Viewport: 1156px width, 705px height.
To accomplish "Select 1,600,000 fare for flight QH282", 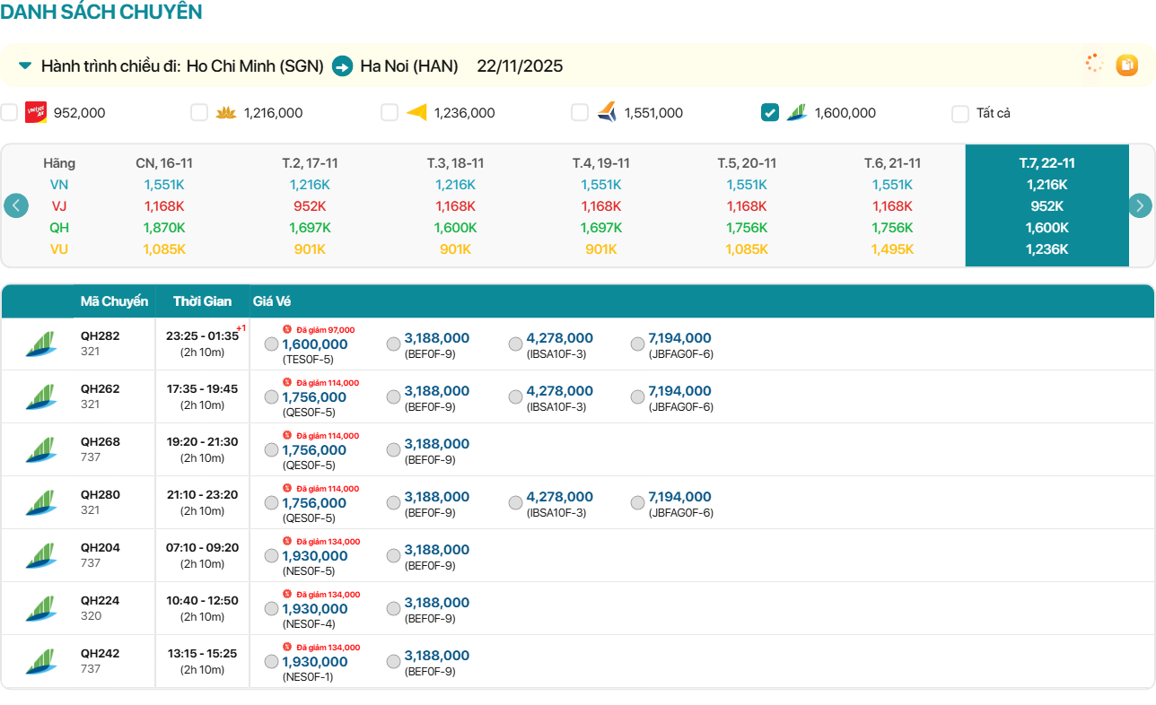I will pos(271,344).
